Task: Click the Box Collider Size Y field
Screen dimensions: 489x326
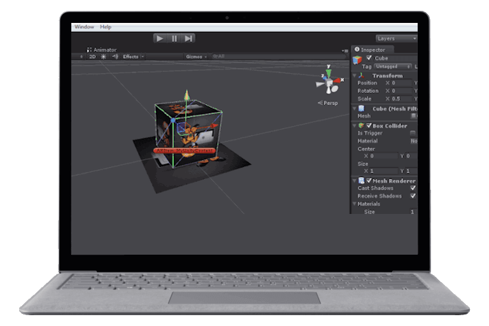Action: pos(411,171)
